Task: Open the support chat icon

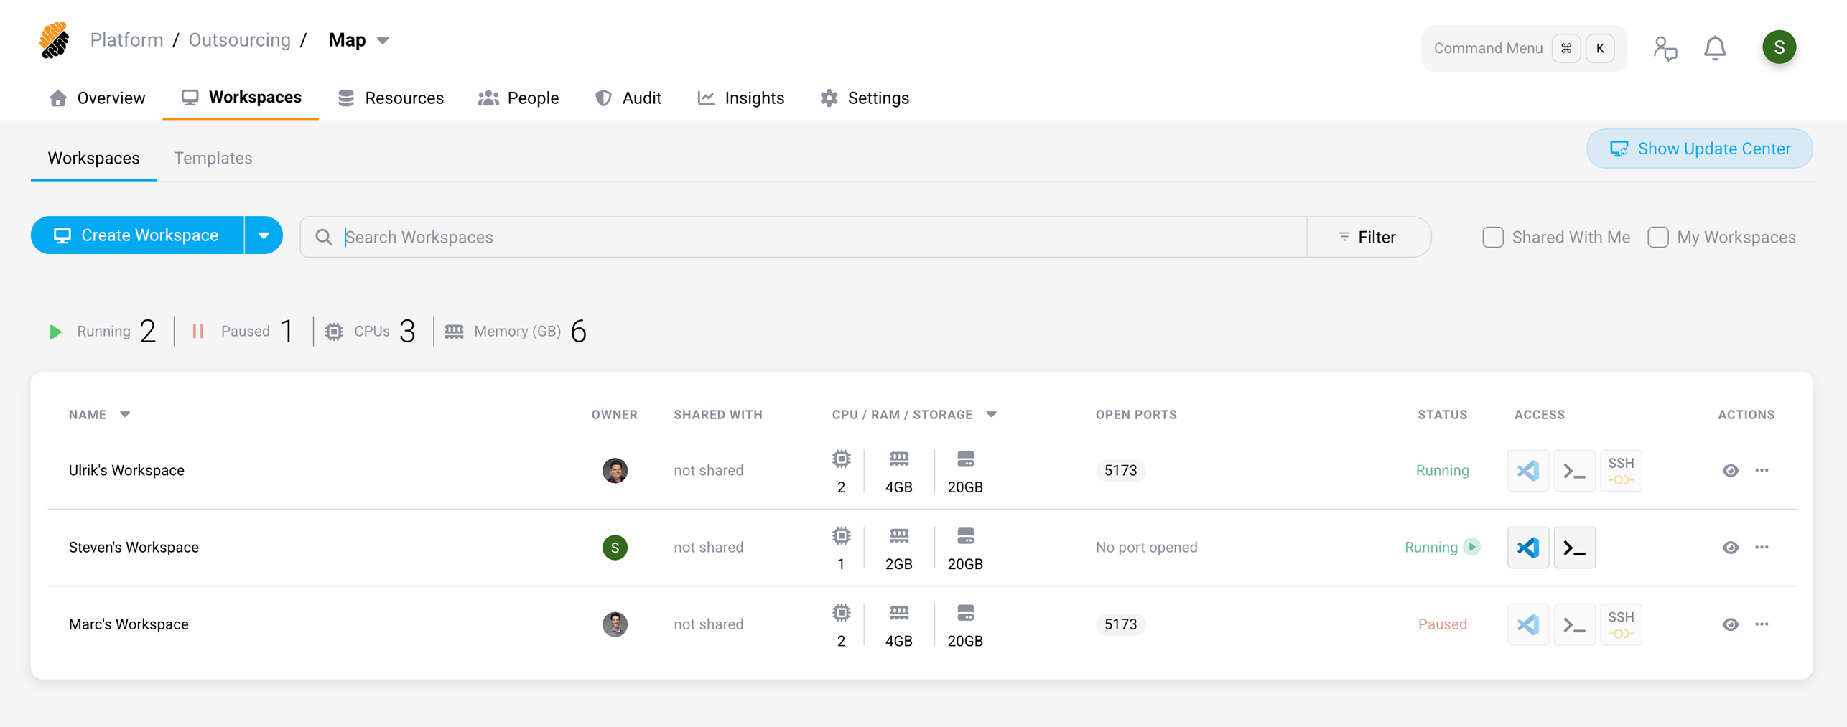Action: tap(1665, 48)
